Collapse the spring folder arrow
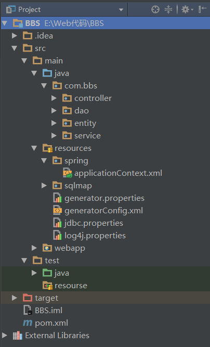 44,161
